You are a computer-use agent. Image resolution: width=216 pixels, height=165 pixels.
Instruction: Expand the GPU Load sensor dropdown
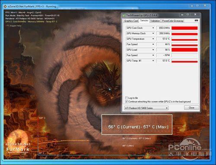tap(153, 50)
